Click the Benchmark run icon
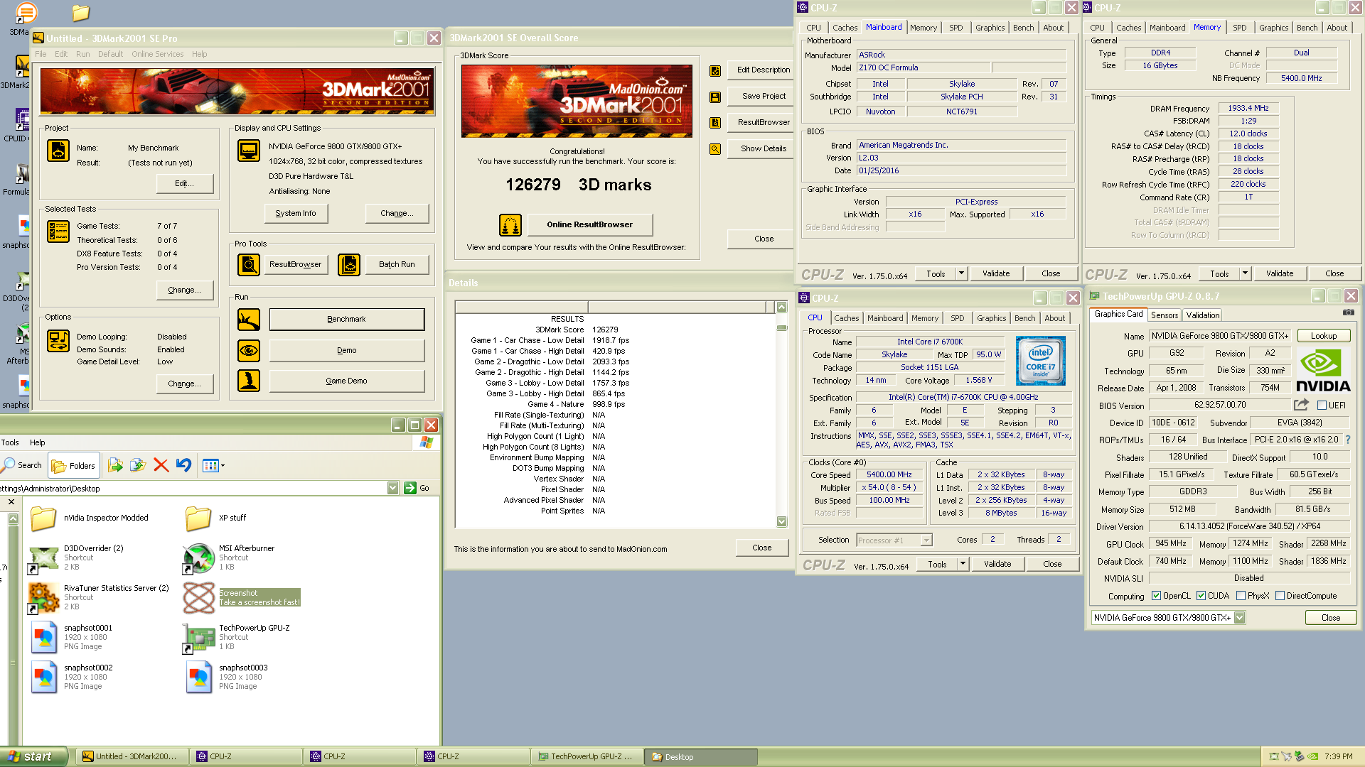The image size is (1365, 767). pyautogui.click(x=249, y=320)
